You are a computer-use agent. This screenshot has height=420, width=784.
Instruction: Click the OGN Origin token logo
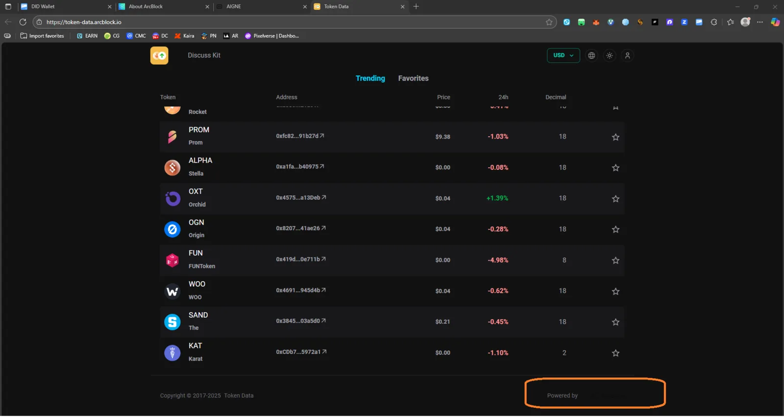point(172,229)
